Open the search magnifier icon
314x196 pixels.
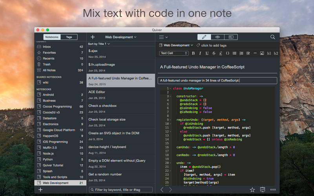pos(273,37)
